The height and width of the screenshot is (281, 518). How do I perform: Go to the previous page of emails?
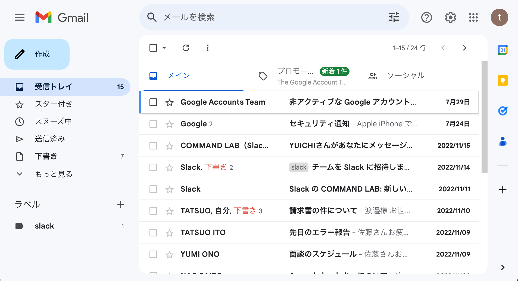click(443, 48)
